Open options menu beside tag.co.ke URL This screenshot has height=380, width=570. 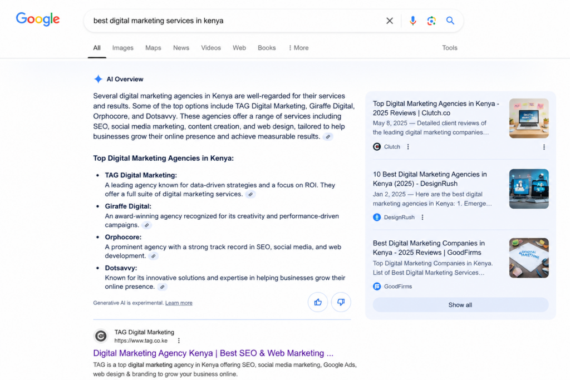179,340
